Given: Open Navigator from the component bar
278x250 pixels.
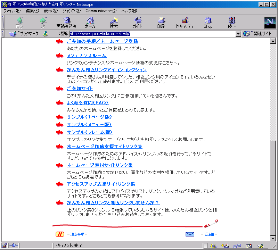Looking at the screenshot, I should pyautogui.click(x=213, y=246).
